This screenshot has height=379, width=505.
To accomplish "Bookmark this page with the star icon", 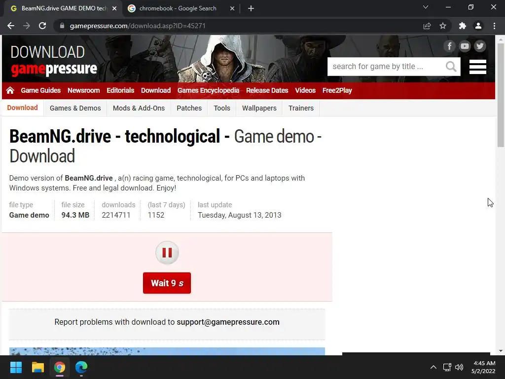I will (x=443, y=26).
